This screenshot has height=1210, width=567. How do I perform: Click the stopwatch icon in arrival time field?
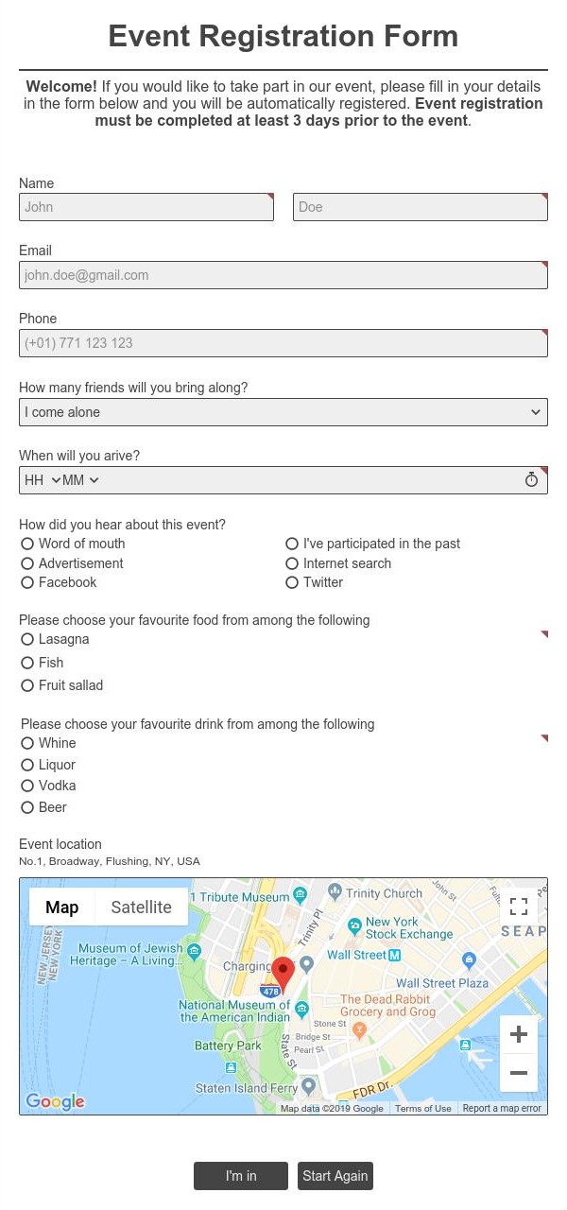[531, 480]
